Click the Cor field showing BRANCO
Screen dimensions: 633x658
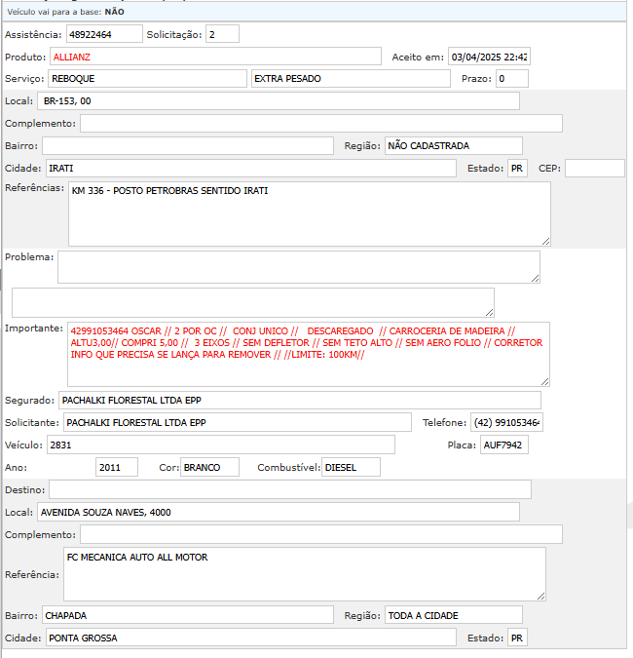pos(209,467)
